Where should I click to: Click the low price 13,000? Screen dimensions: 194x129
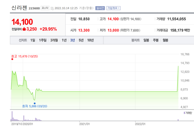pos(113,30)
